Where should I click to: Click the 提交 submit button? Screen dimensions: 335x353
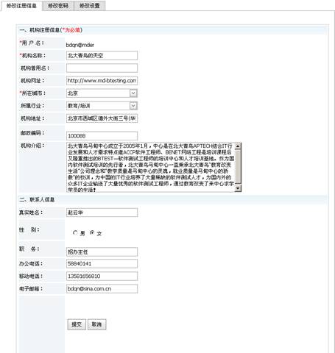click(x=77, y=324)
